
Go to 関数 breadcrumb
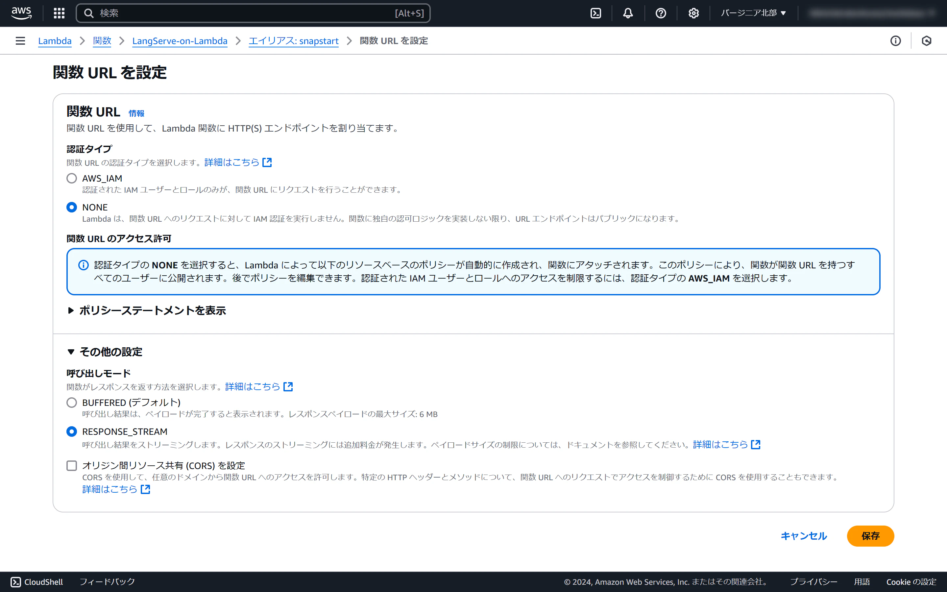[102, 41]
